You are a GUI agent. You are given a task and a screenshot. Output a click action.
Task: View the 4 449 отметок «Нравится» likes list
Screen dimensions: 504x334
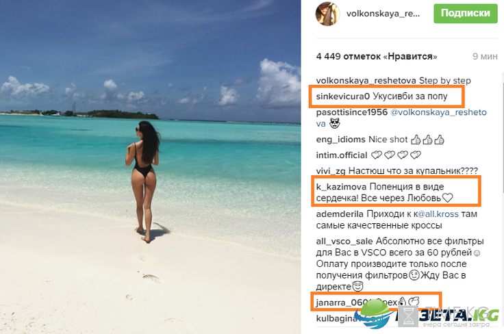pos(377,57)
